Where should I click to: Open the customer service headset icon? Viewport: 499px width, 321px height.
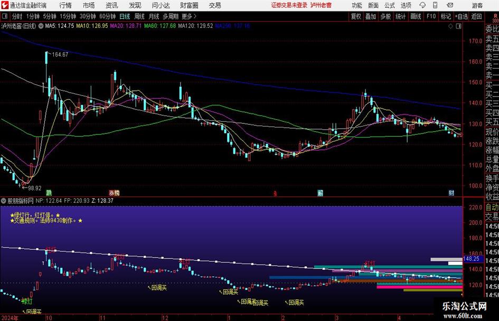point(422,5)
